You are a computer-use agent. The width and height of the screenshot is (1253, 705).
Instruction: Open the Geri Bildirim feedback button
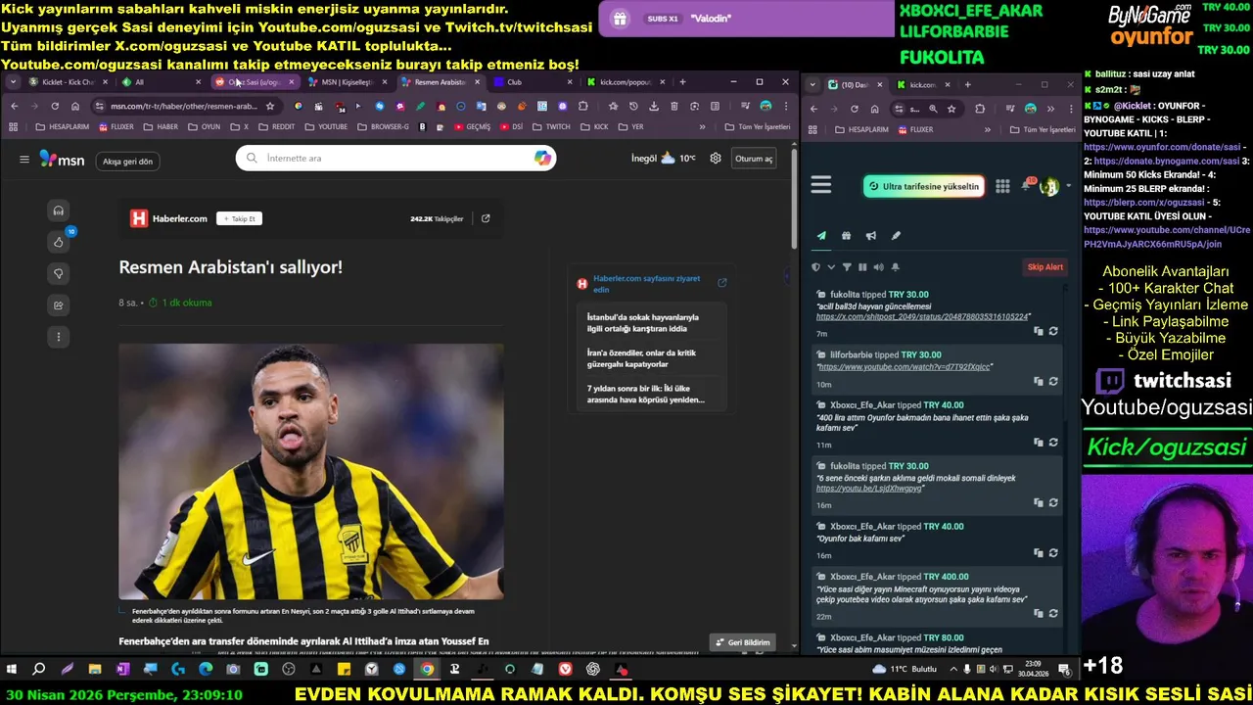click(x=742, y=642)
